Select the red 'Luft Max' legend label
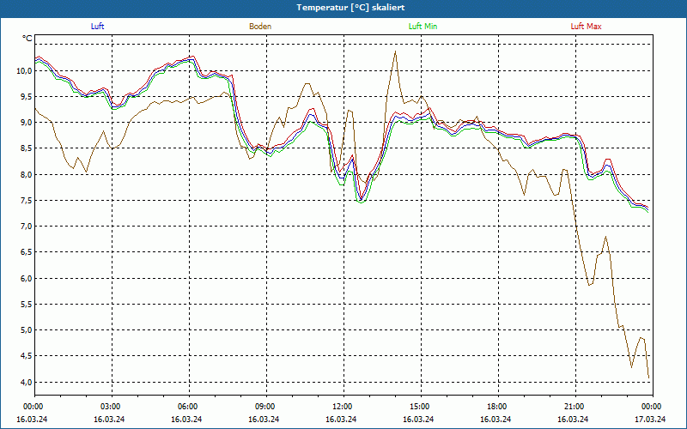Image resolution: width=687 pixels, height=429 pixels. [x=586, y=27]
